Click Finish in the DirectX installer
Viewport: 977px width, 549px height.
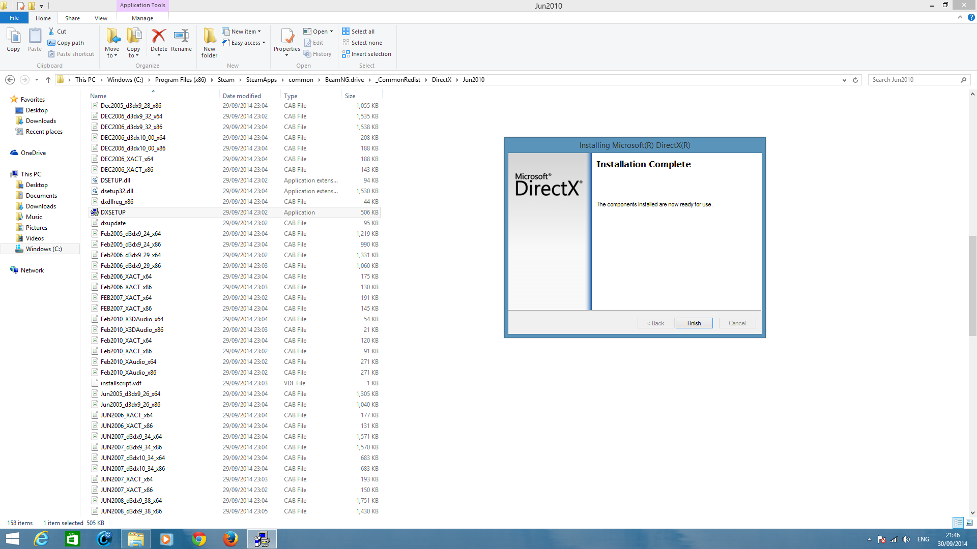click(694, 323)
